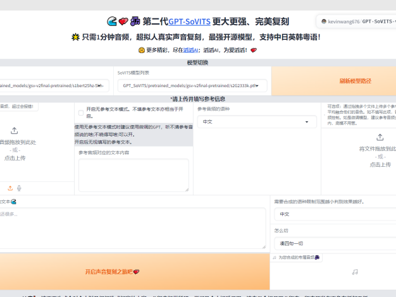Click the music note icon in the output audio area

[x=355, y=272]
